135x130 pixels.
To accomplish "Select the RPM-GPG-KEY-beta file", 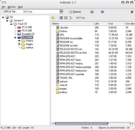I will coord(70,60).
